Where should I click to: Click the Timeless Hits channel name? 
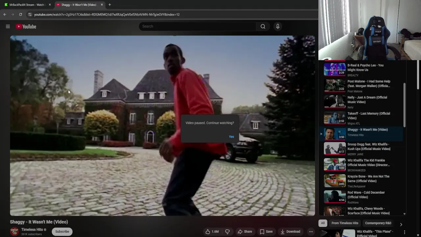[x=32, y=230]
